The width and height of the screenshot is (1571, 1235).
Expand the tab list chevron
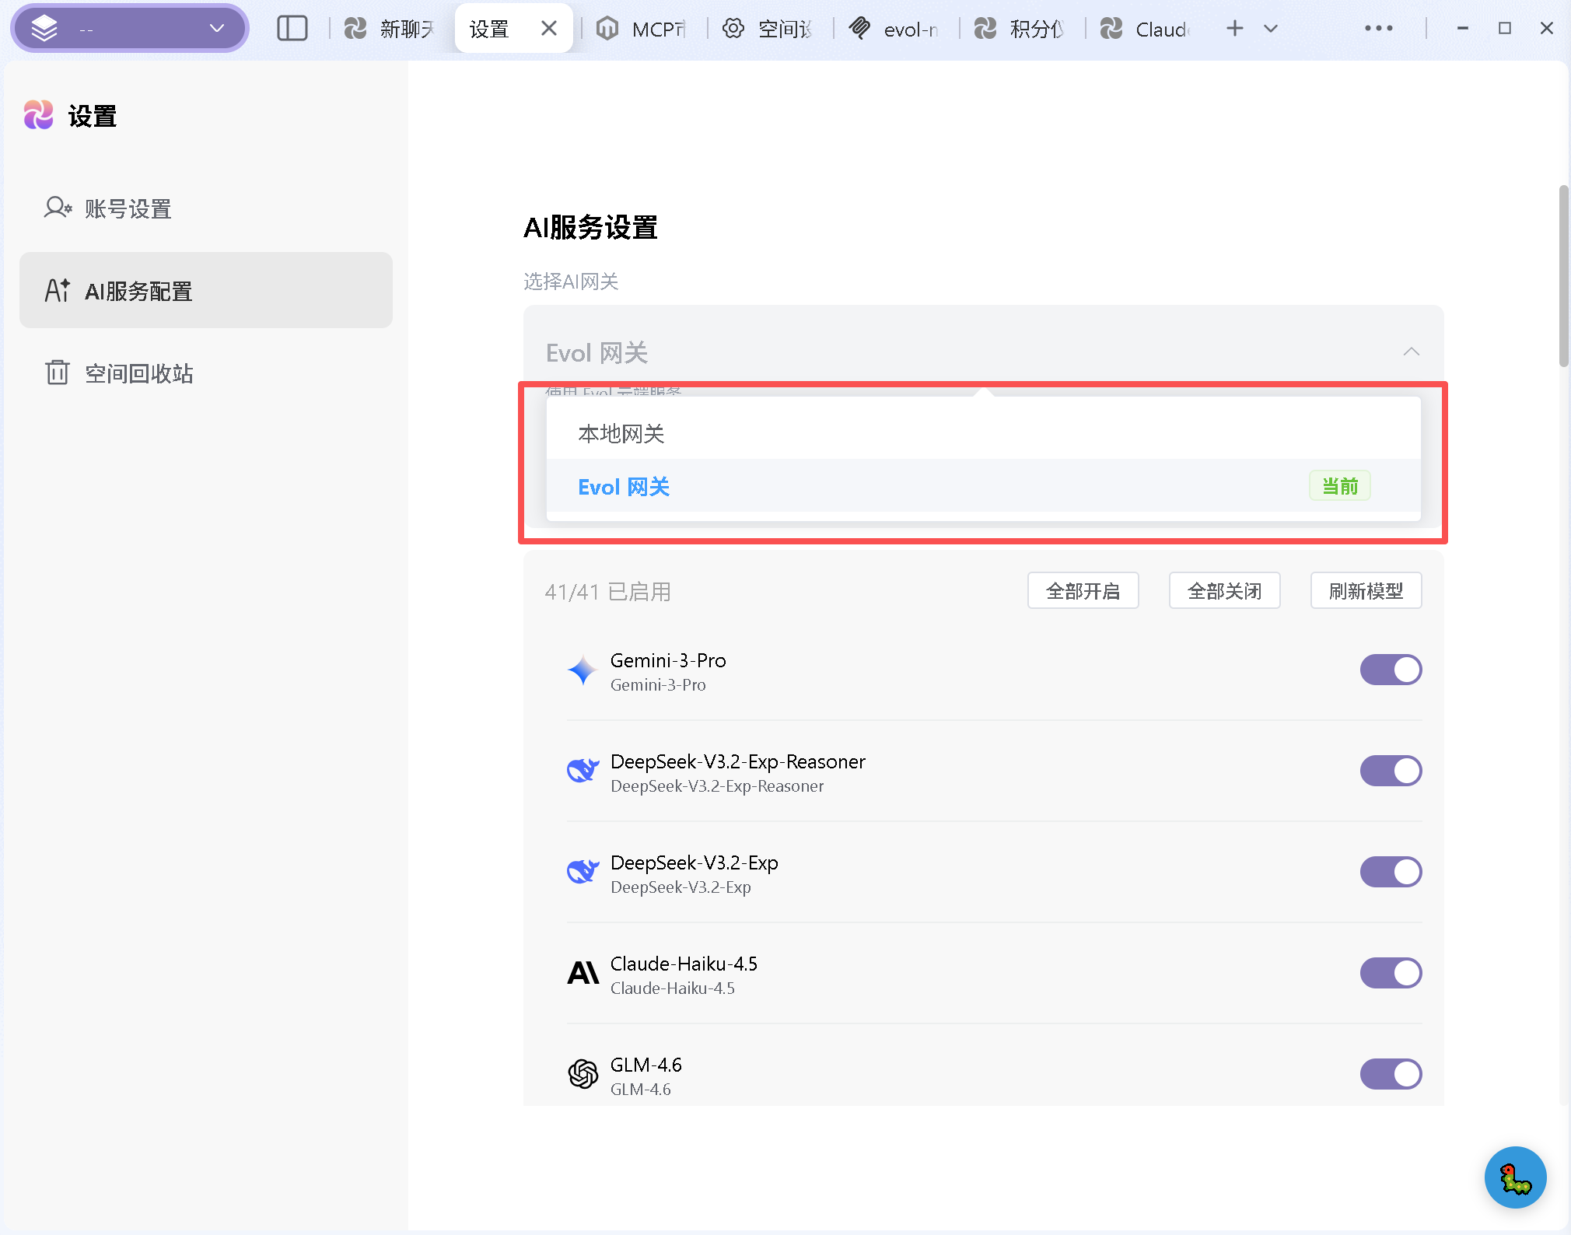(1271, 29)
